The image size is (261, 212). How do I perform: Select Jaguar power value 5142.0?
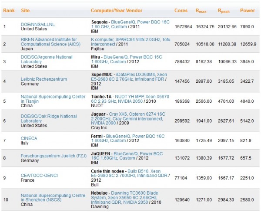pos(247,121)
